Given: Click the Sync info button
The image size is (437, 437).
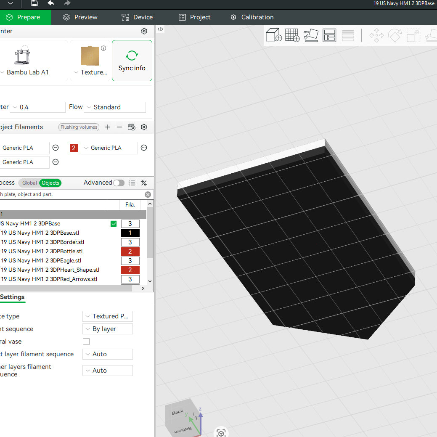Looking at the screenshot, I should tap(132, 61).
